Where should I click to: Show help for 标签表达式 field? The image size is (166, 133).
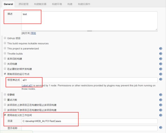(161, 79)
